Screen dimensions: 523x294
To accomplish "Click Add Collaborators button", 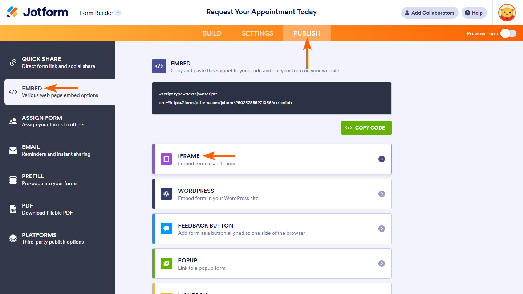I will click(x=430, y=13).
